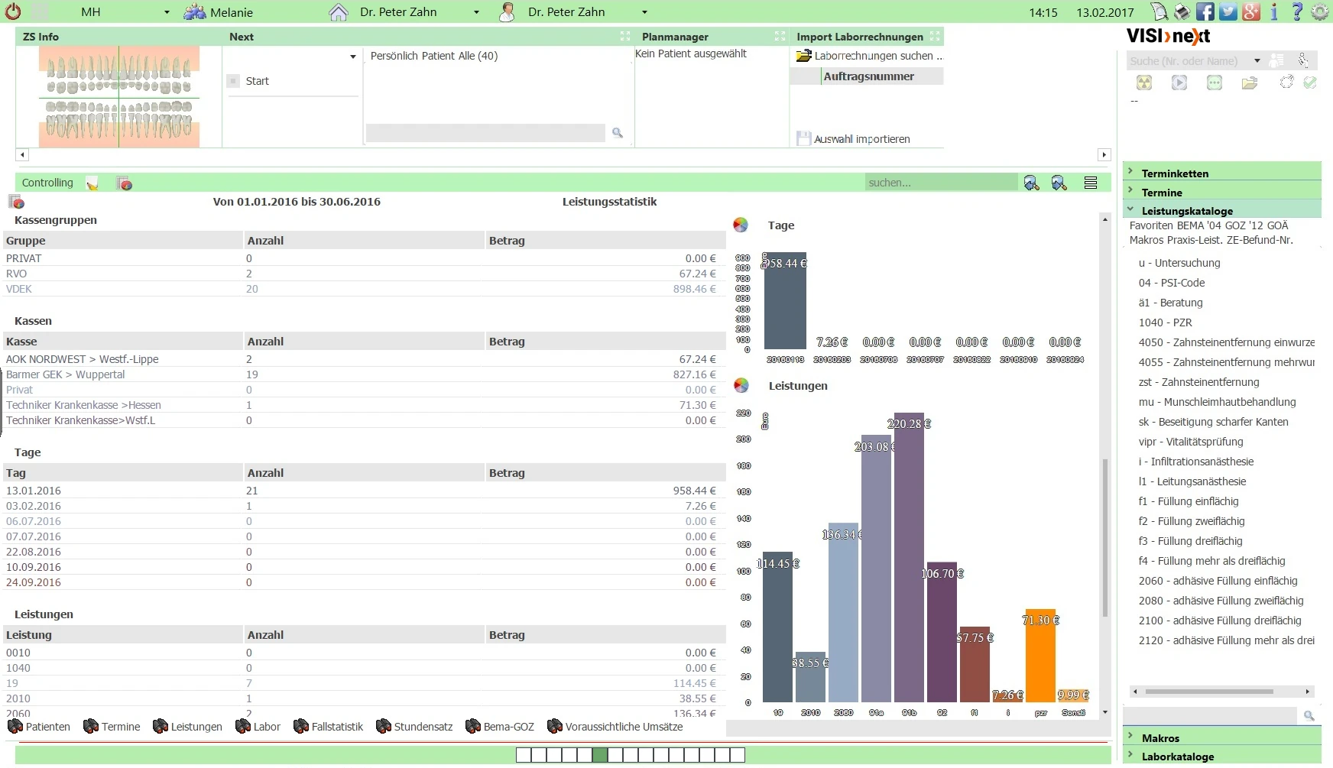This screenshot has height=768, width=1333.
Task: Open the print preview document icon
Action: click(1159, 11)
